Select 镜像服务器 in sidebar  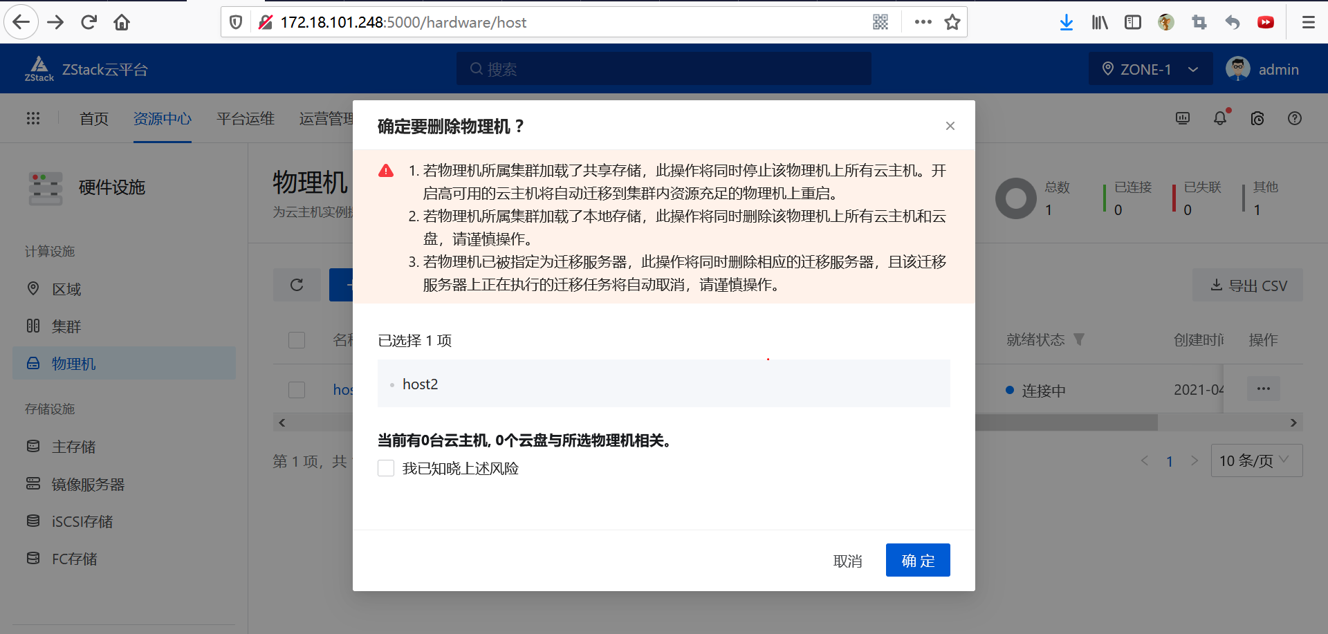point(124,484)
